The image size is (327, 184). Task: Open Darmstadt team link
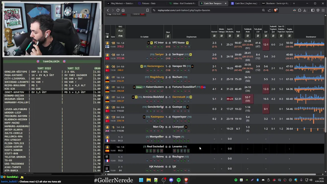point(179,97)
